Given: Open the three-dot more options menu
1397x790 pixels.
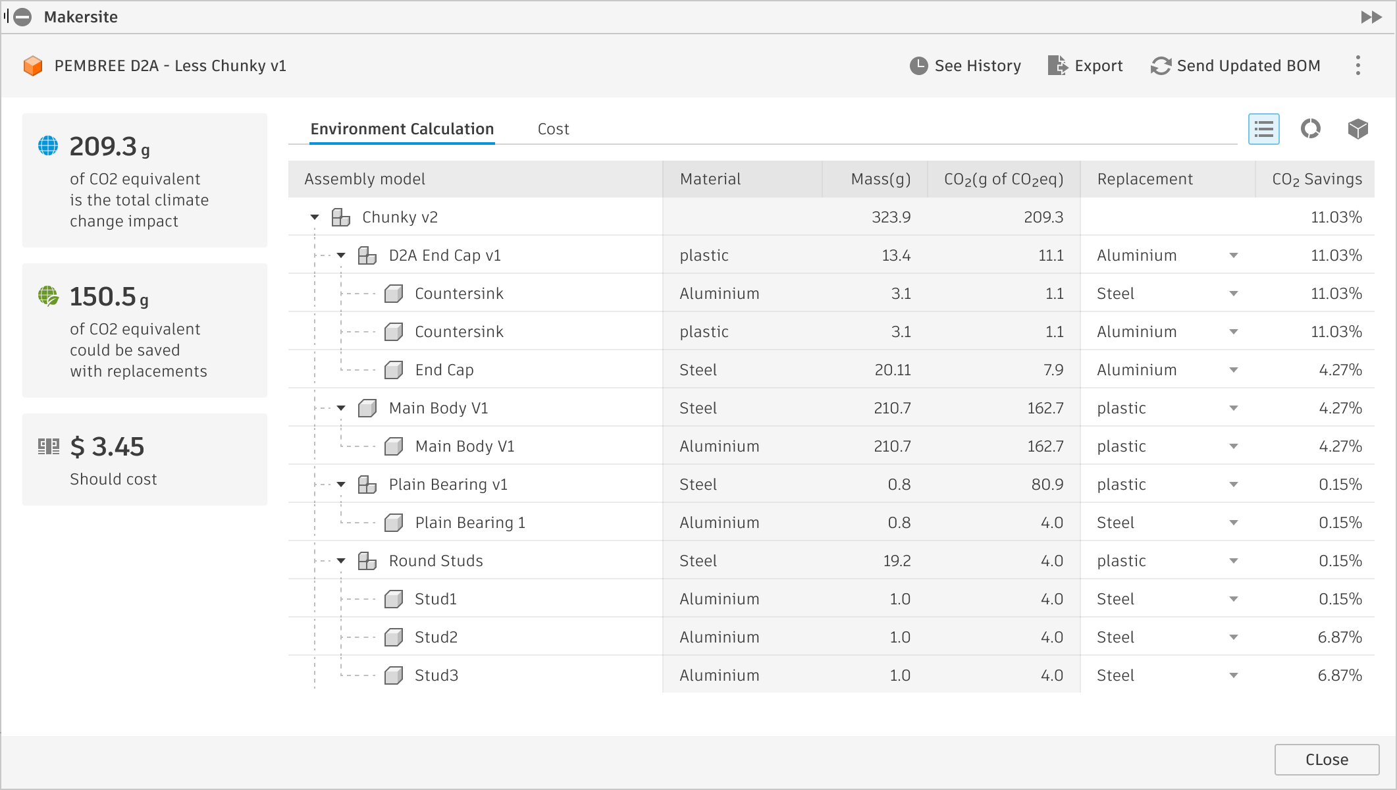Looking at the screenshot, I should 1358,65.
